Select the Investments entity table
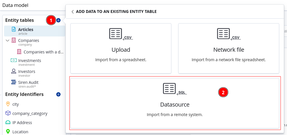287x135 pixels. tap(29, 61)
